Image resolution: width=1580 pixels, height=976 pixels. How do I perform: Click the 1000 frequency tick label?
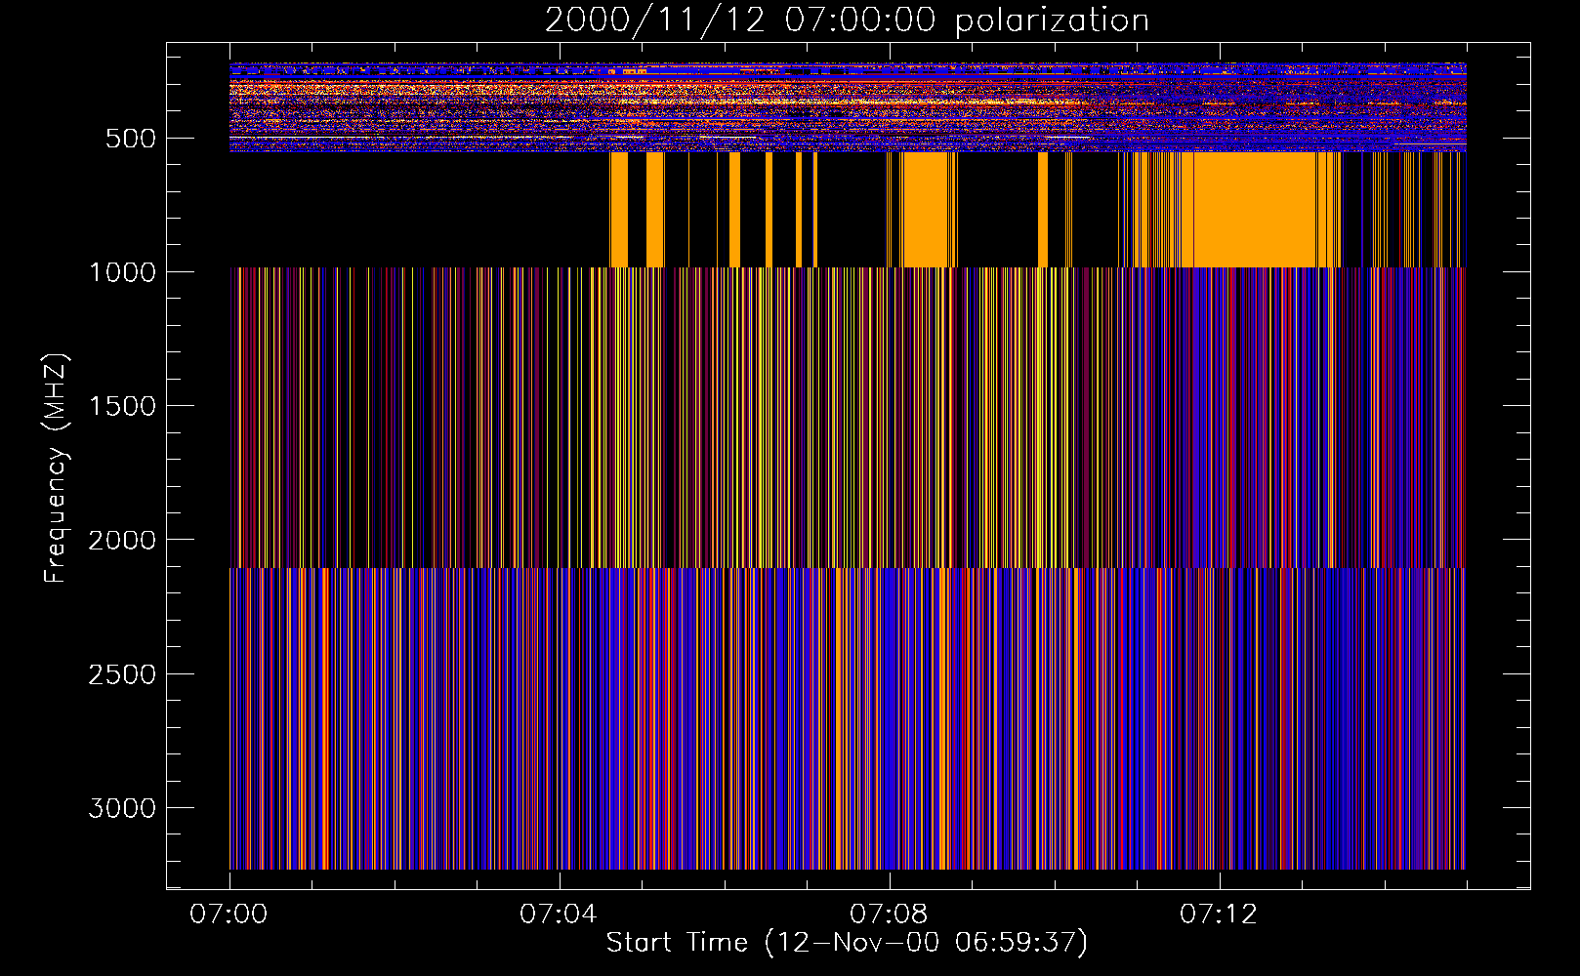(122, 272)
